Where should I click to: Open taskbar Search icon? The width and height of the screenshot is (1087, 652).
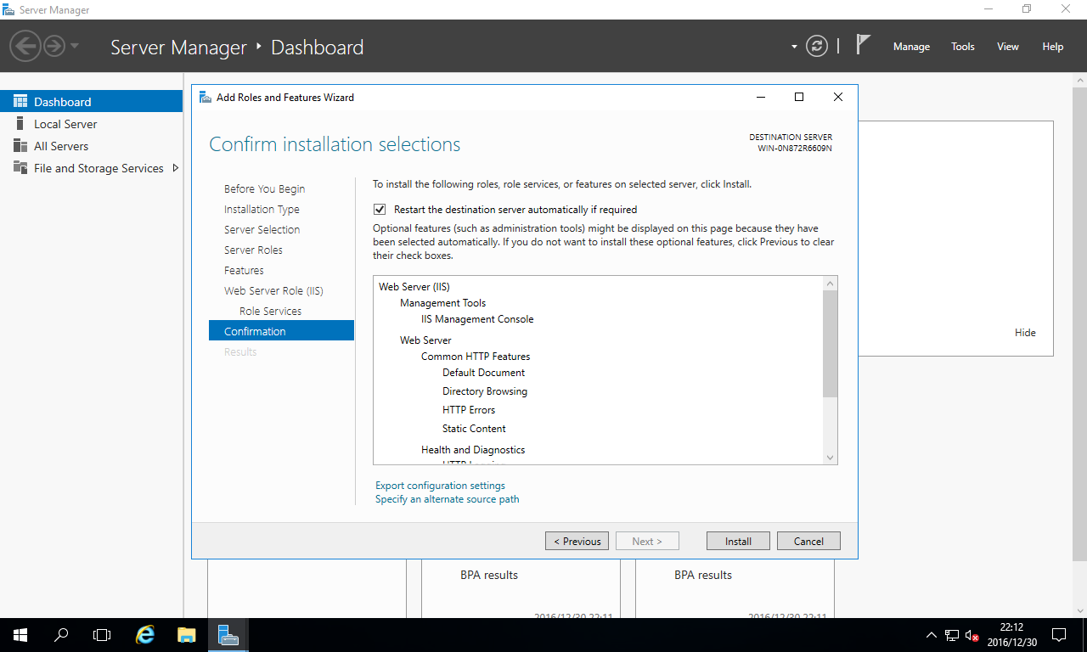click(x=61, y=635)
